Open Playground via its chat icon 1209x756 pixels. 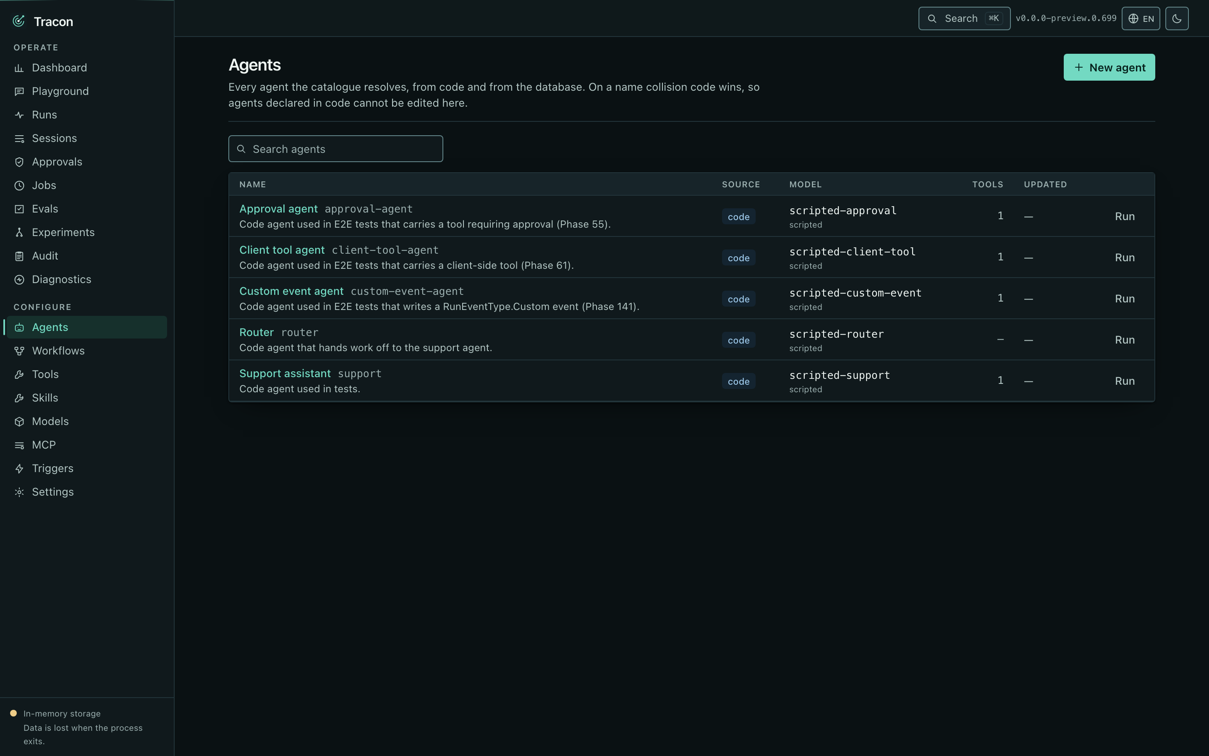(x=19, y=92)
